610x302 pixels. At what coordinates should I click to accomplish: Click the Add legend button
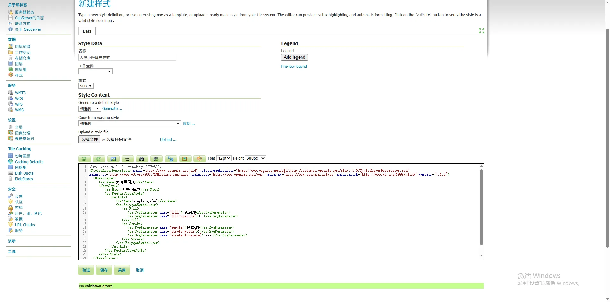[294, 57]
